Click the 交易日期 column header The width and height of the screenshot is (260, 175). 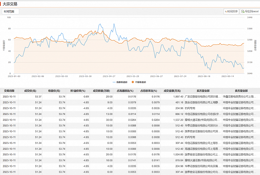(9, 90)
